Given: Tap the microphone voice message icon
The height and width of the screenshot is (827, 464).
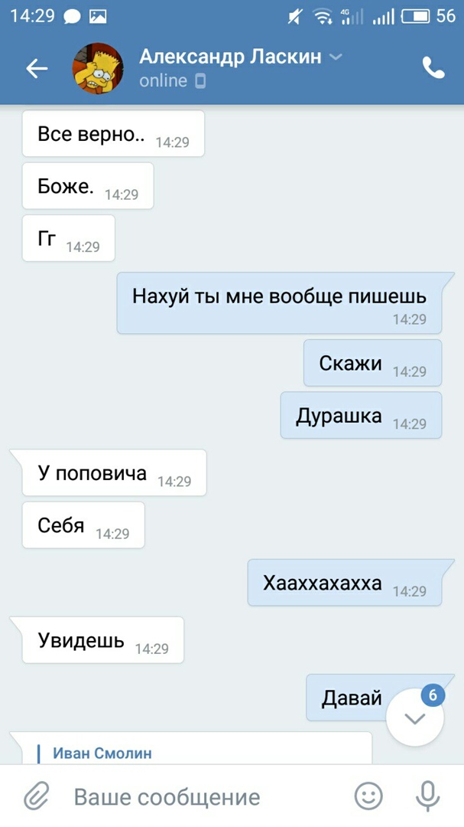Looking at the screenshot, I should pyautogui.click(x=427, y=796).
